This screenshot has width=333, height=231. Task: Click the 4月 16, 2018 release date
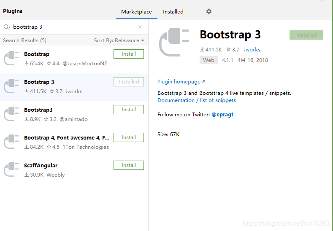tap(253, 60)
